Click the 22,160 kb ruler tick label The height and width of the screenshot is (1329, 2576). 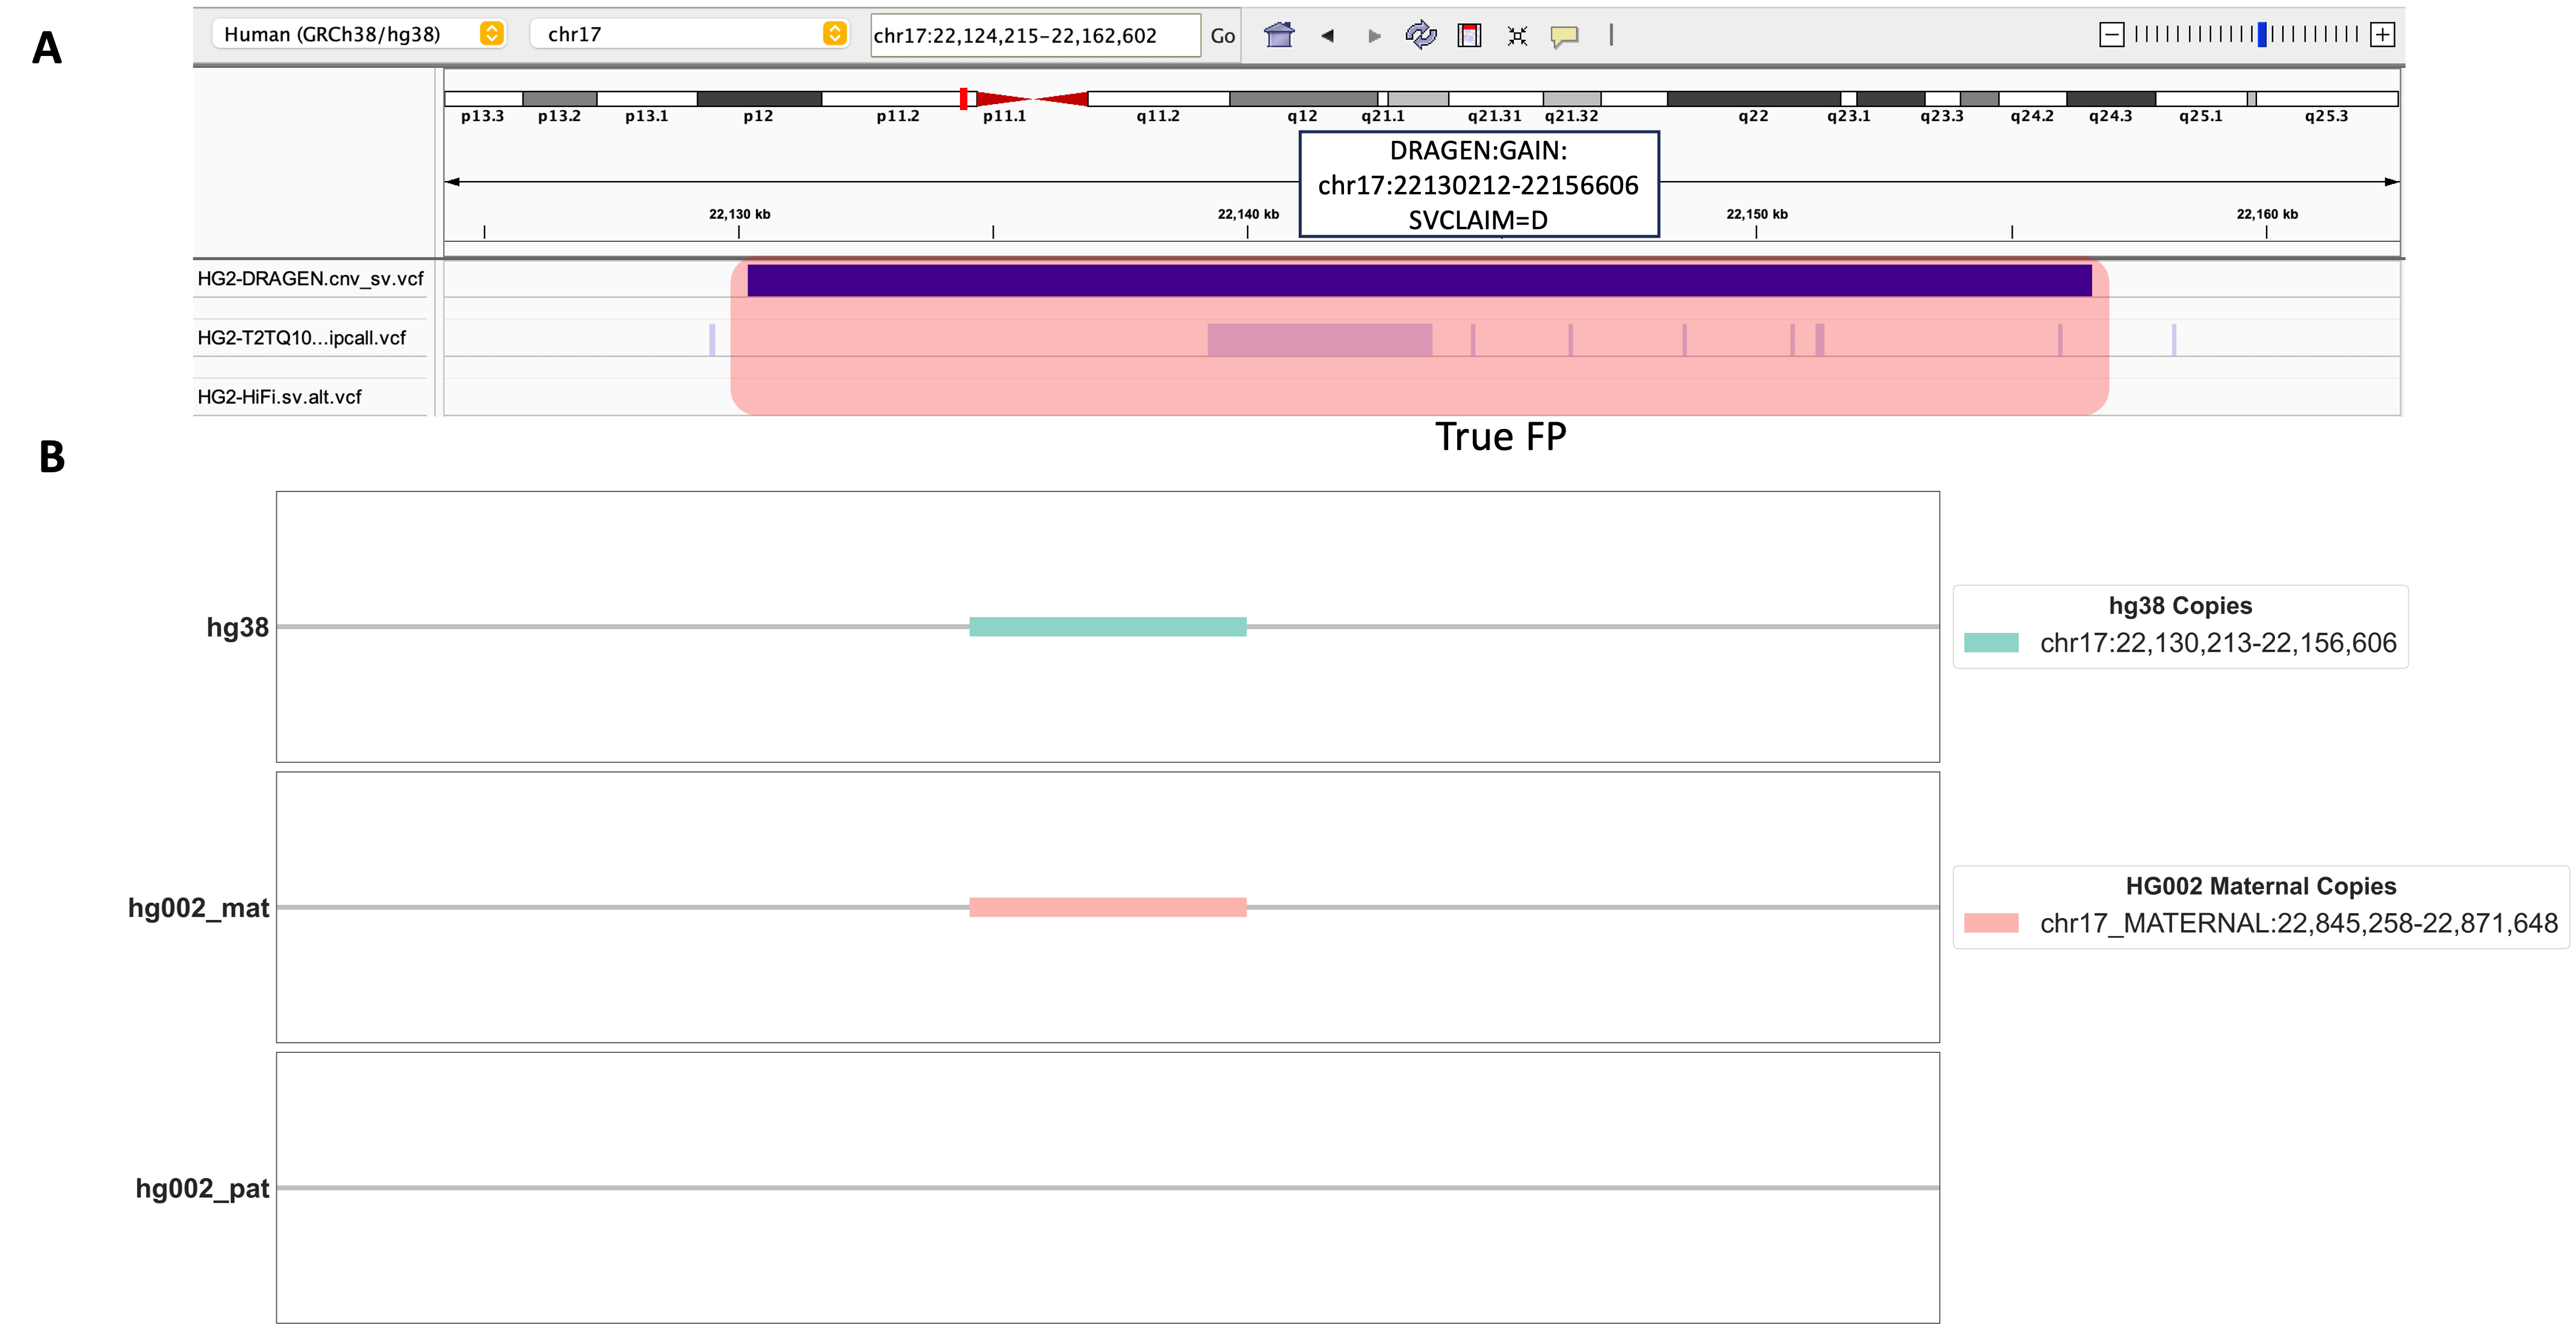click(x=2266, y=214)
